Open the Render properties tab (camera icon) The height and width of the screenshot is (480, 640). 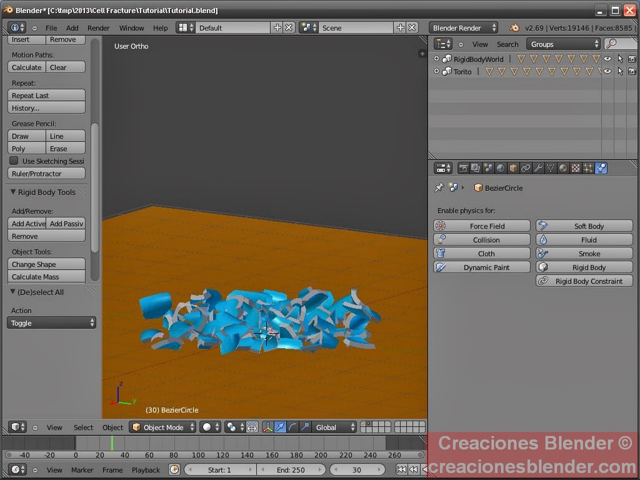tap(464, 168)
